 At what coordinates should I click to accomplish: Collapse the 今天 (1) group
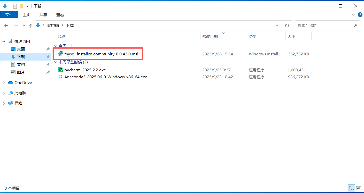pos(56,46)
